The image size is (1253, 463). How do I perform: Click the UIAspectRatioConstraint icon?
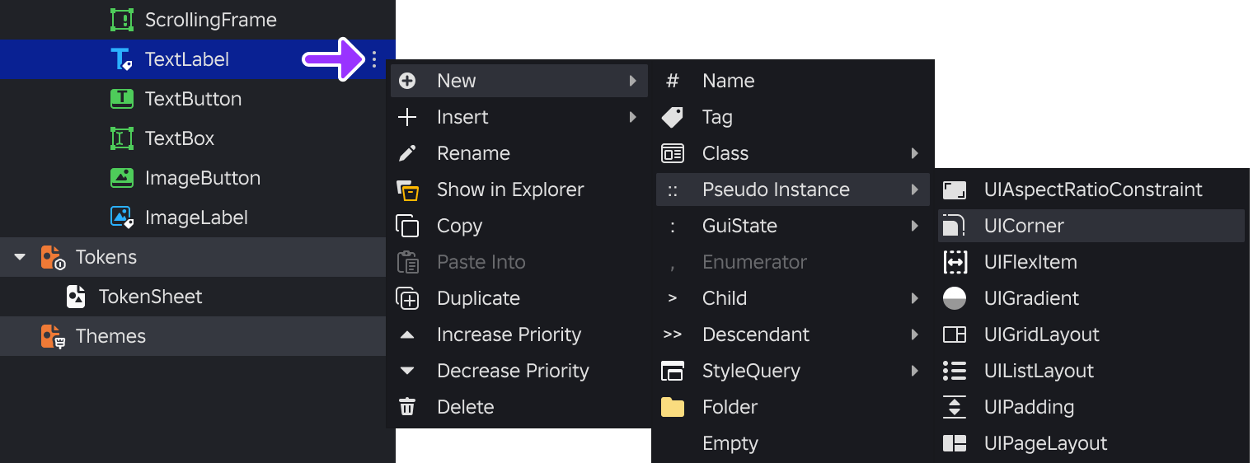tap(955, 189)
